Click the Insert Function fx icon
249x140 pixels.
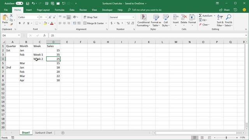44,35
